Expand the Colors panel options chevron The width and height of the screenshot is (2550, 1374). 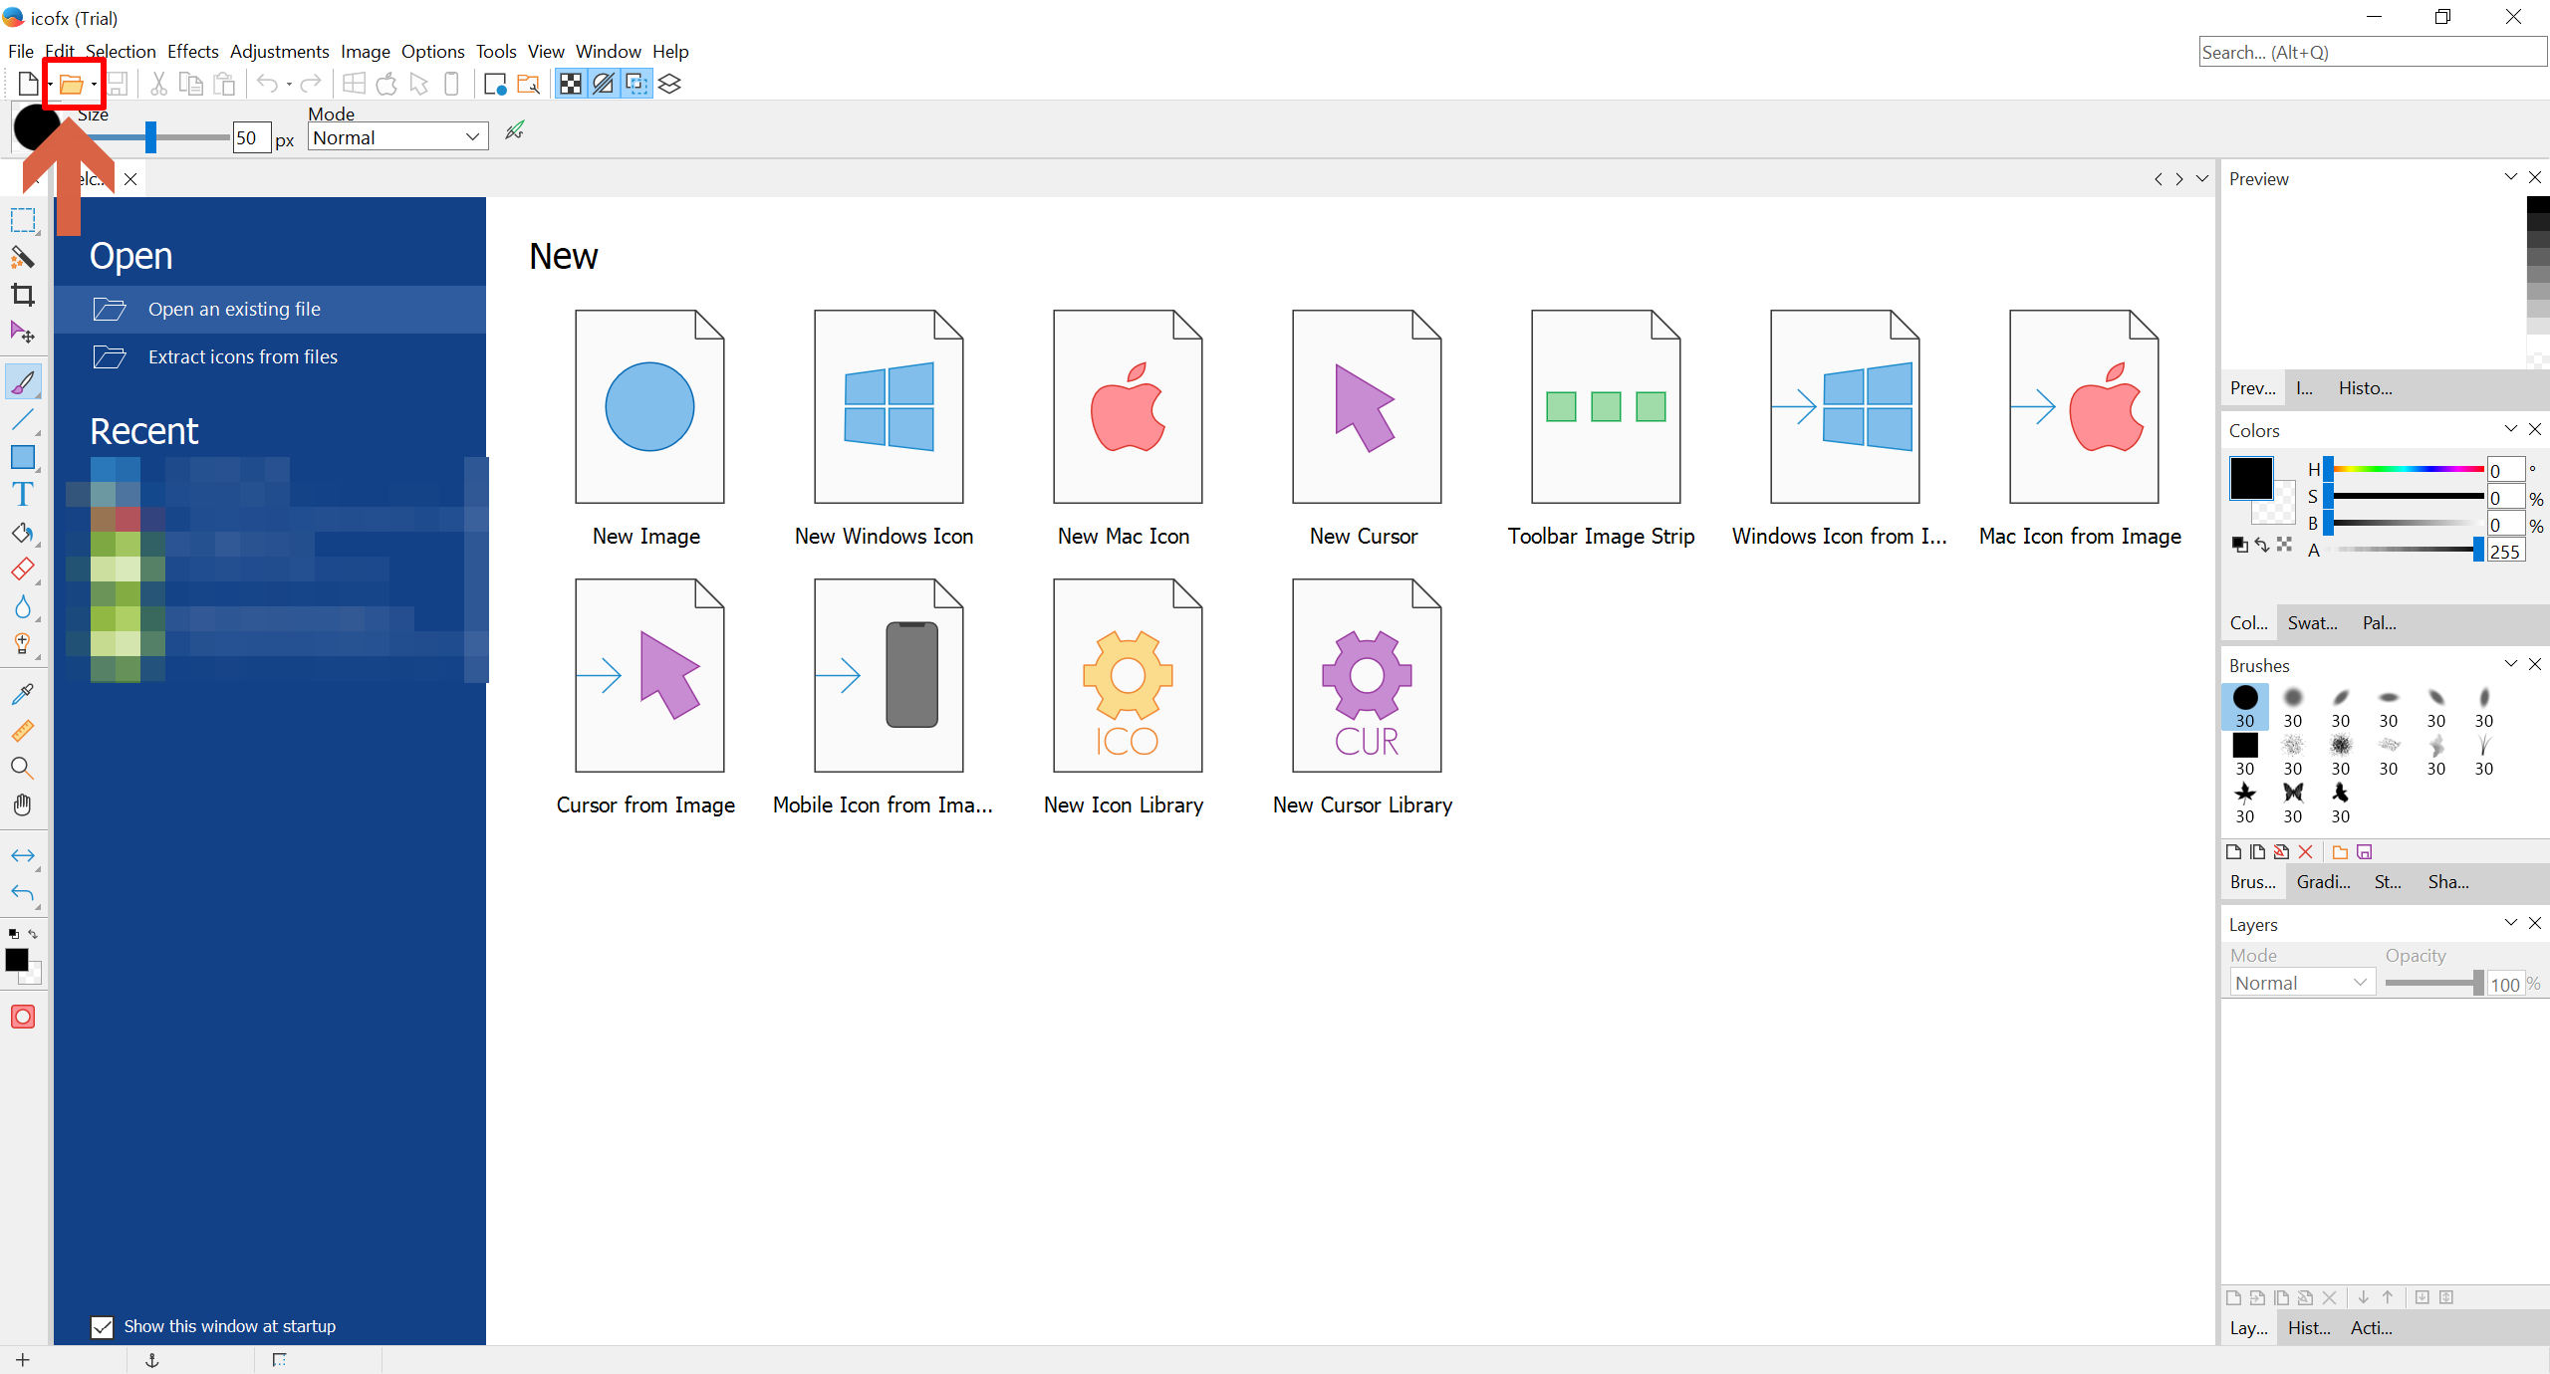[2510, 429]
